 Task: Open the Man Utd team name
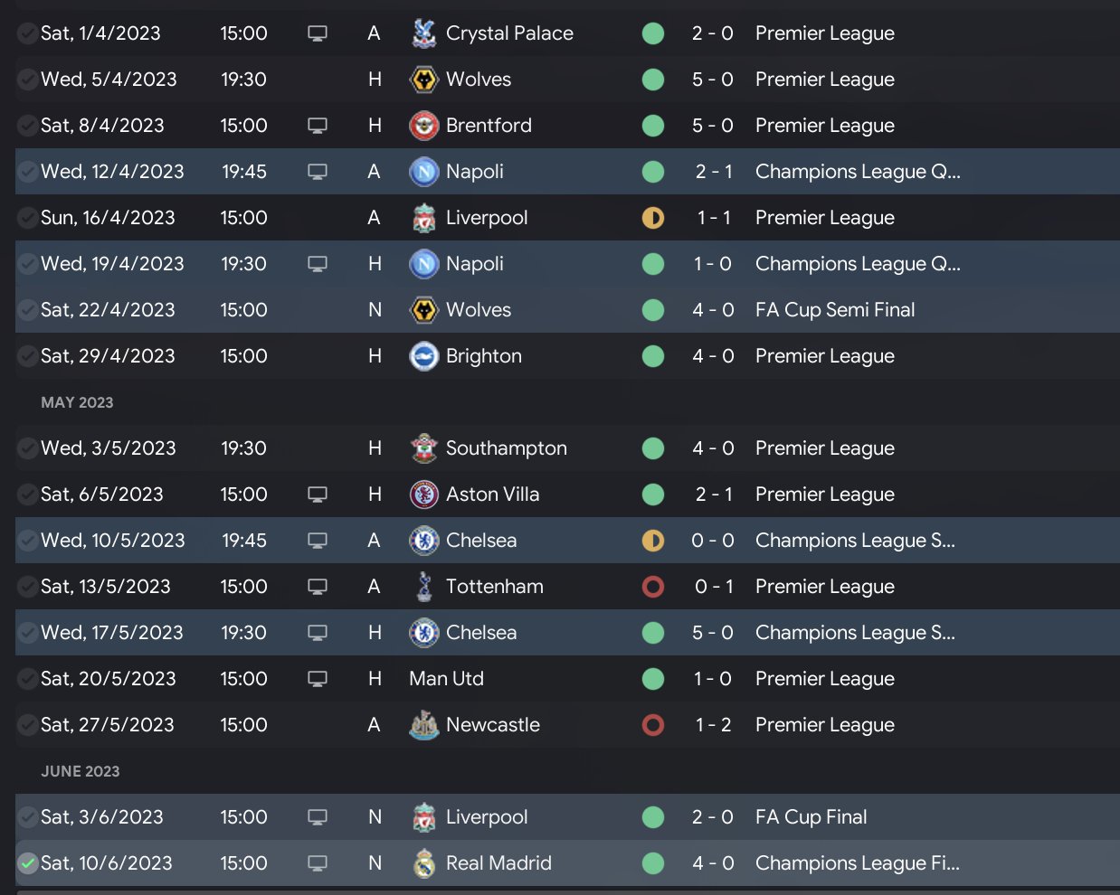click(x=446, y=679)
